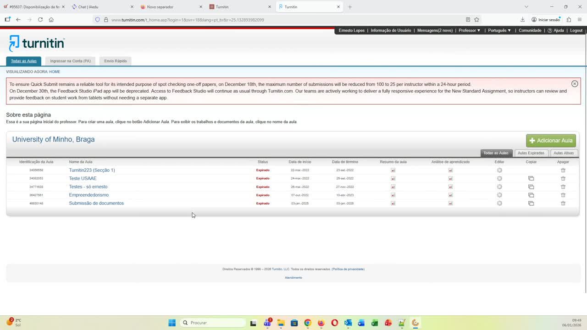
Task: Copy the Submissão de documentos class
Action: coord(531,203)
